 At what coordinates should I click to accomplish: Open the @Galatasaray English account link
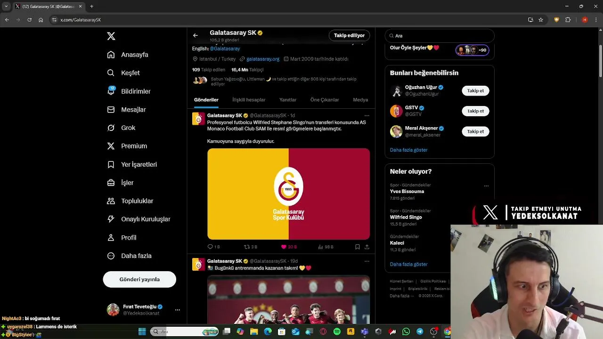coord(225,48)
